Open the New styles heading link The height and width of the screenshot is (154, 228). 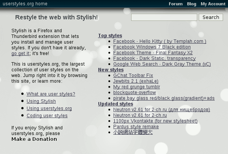point(111,70)
